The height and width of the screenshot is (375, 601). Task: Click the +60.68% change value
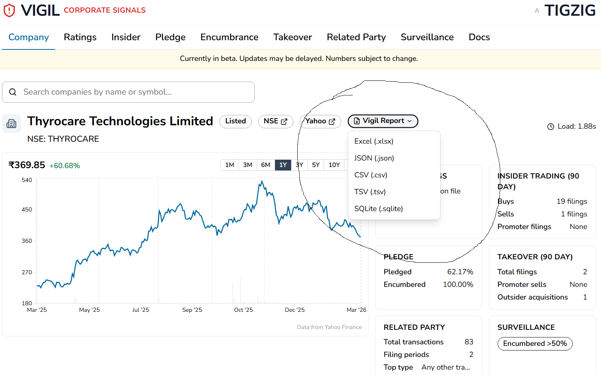point(65,166)
